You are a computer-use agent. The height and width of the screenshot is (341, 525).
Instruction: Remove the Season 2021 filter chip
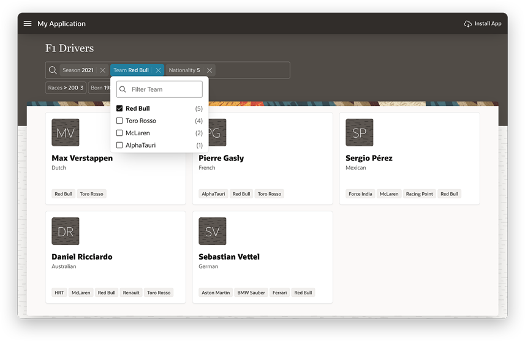[x=103, y=70]
